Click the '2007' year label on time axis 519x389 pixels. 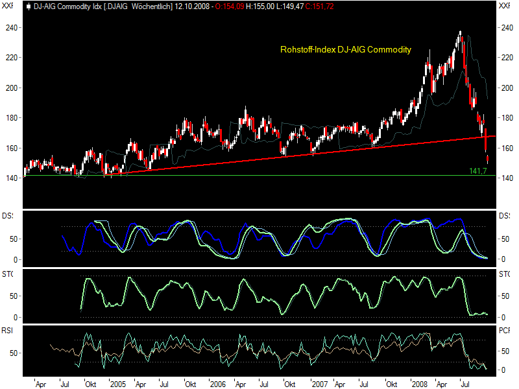tap(320, 384)
